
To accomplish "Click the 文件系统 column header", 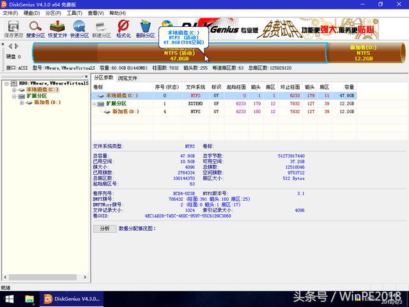I will click(x=196, y=87).
